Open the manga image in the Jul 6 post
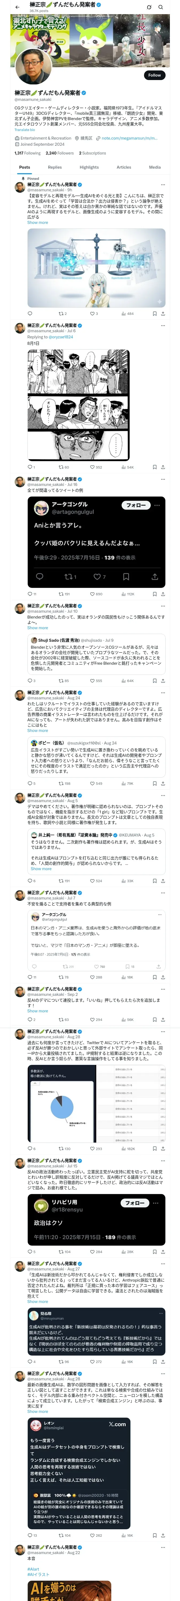This screenshot has width=180, height=1601. pos(78,405)
